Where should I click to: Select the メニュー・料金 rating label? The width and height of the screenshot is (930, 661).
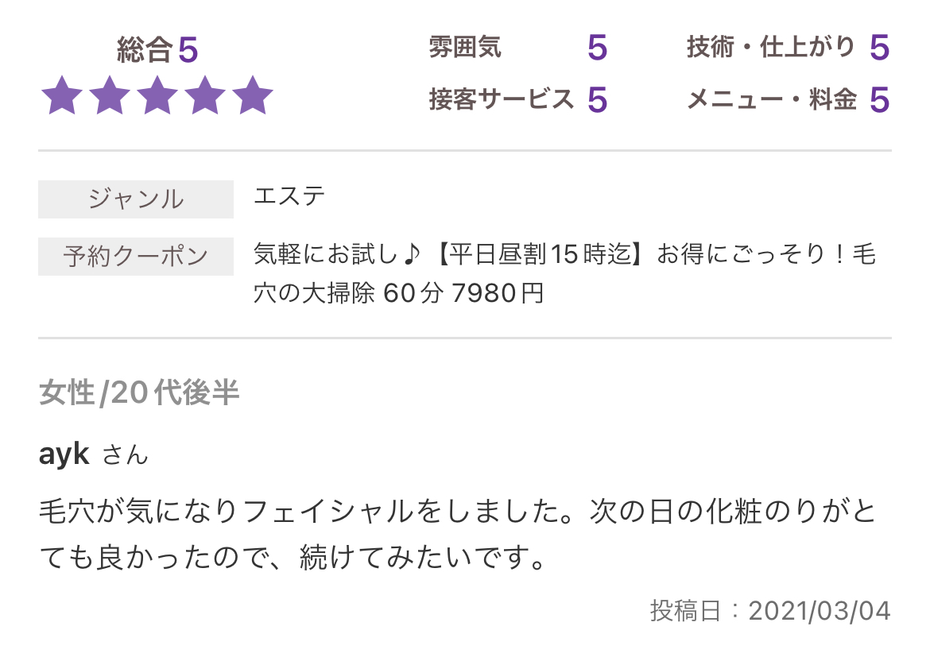[x=771, y=100]
